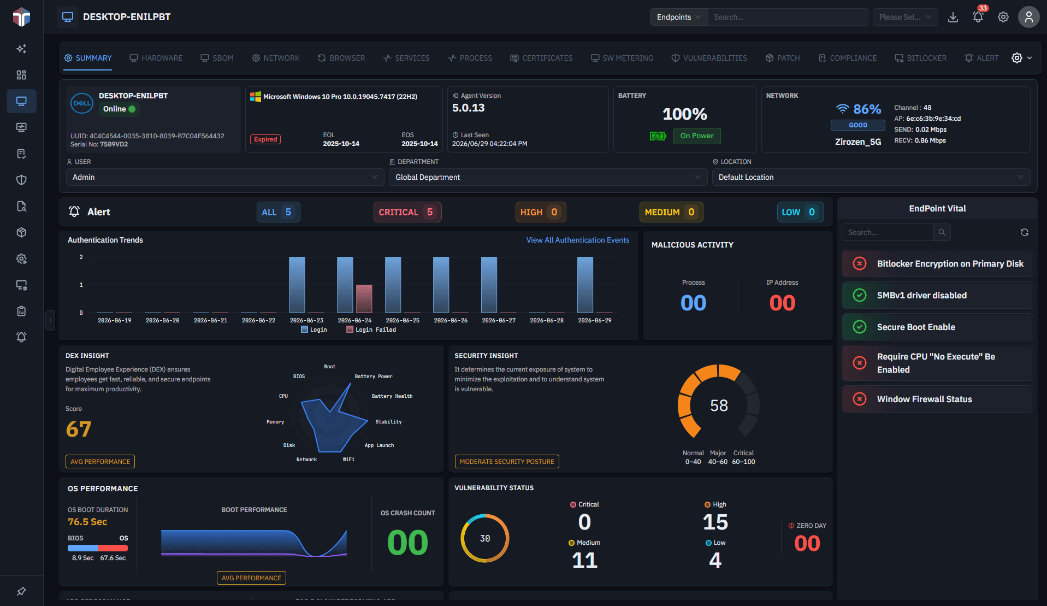
Task: Open the alarm bell icon in sidebar
Action: (21, 337)
